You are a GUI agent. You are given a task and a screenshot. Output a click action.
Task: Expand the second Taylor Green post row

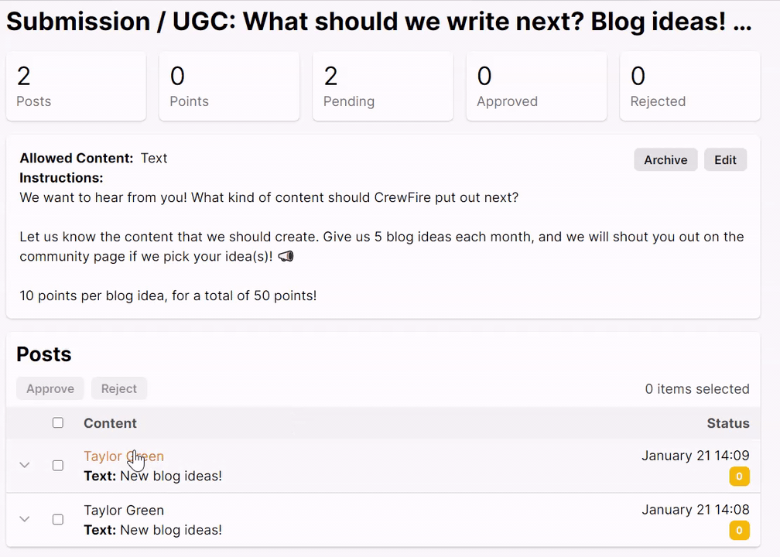point(25,520)
